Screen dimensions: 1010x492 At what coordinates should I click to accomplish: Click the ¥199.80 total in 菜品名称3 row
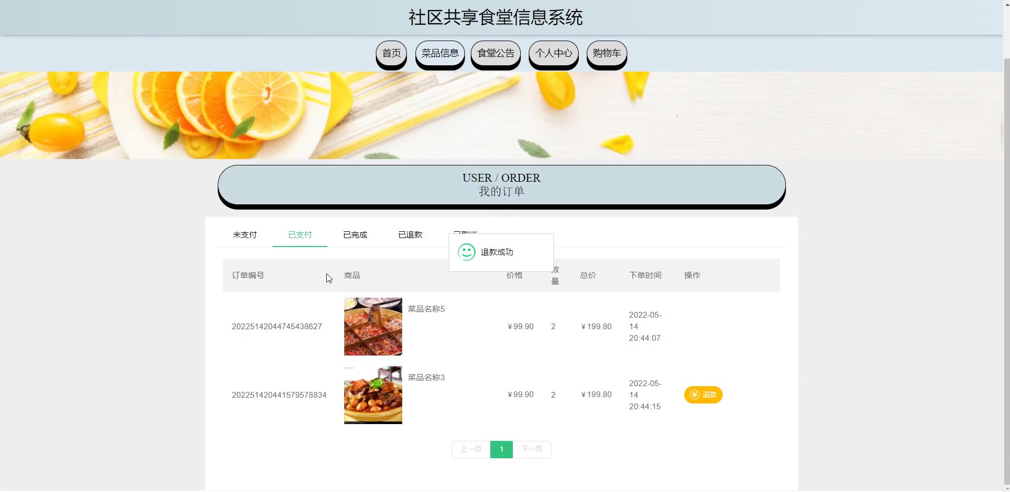tap(596, 395)
